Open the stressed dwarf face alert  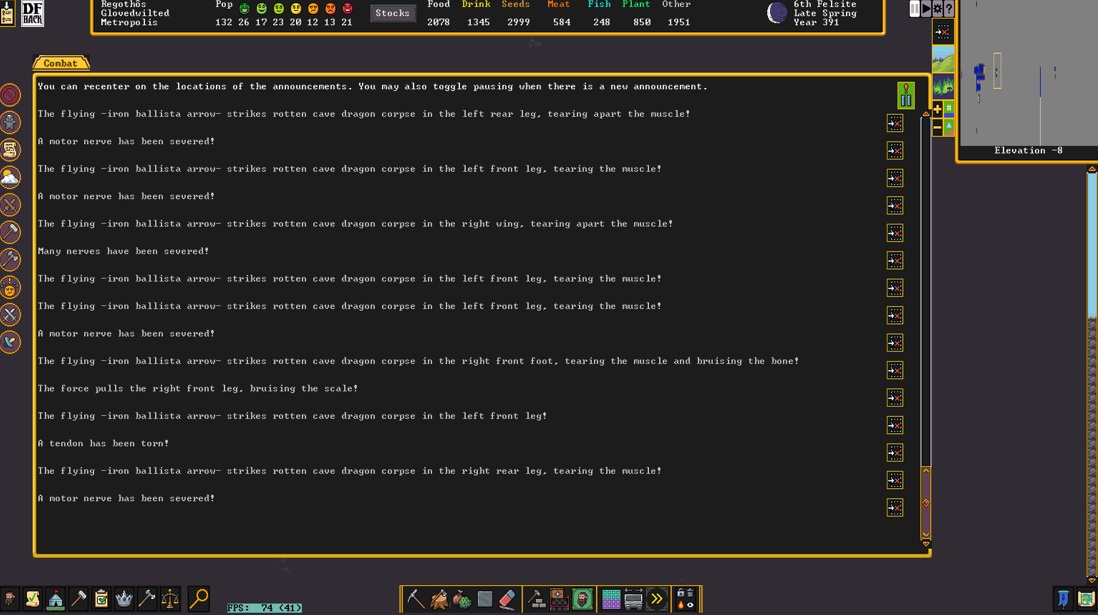tap(10, 287)
